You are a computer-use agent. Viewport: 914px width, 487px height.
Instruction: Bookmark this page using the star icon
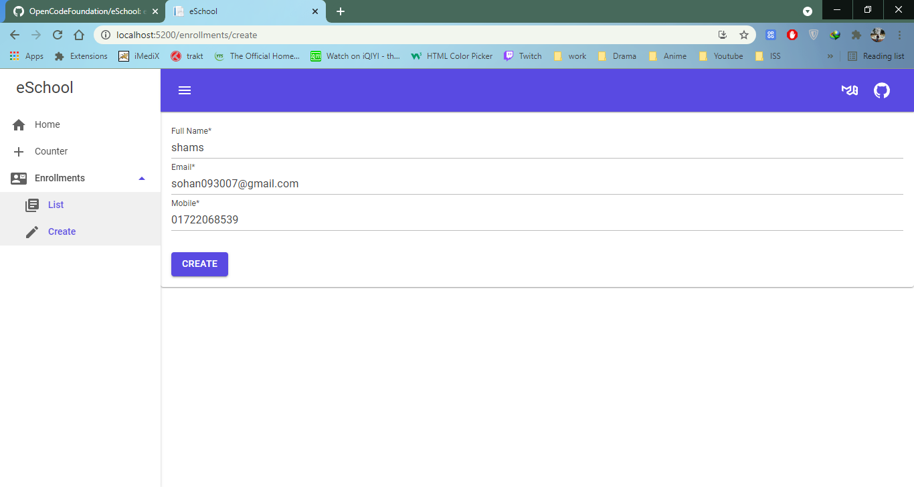[744, 34]
